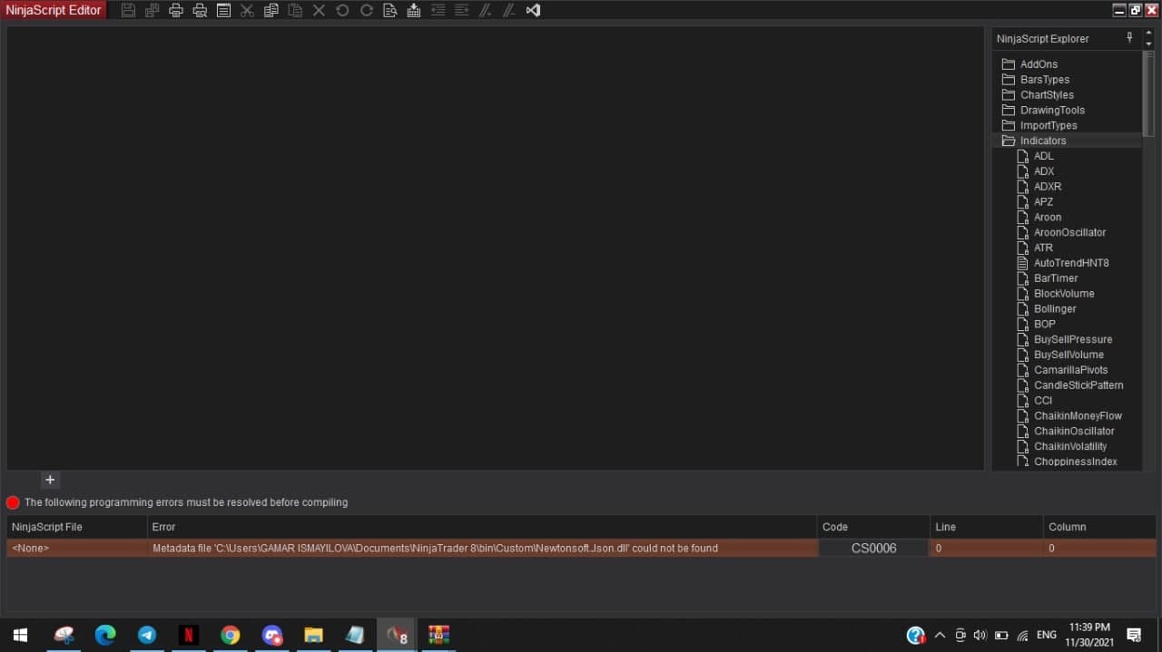Open the ADL indicator file
Image resolution: width=1162 pixels, height=652 pixels.
point(1036,156)
